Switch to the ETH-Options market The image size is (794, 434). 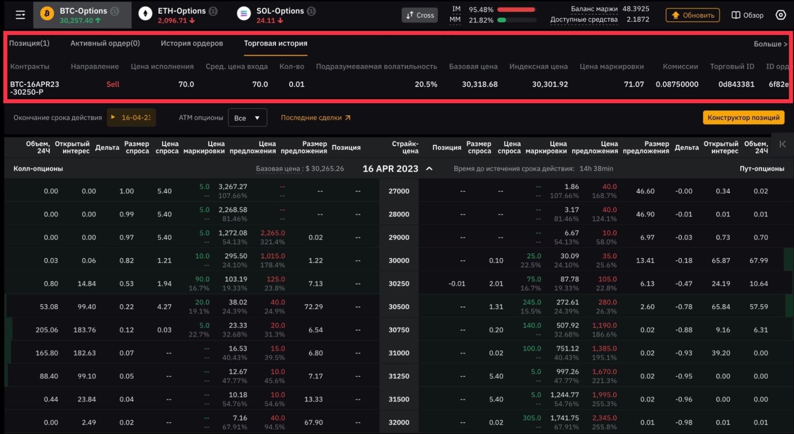tap(178, 15)
